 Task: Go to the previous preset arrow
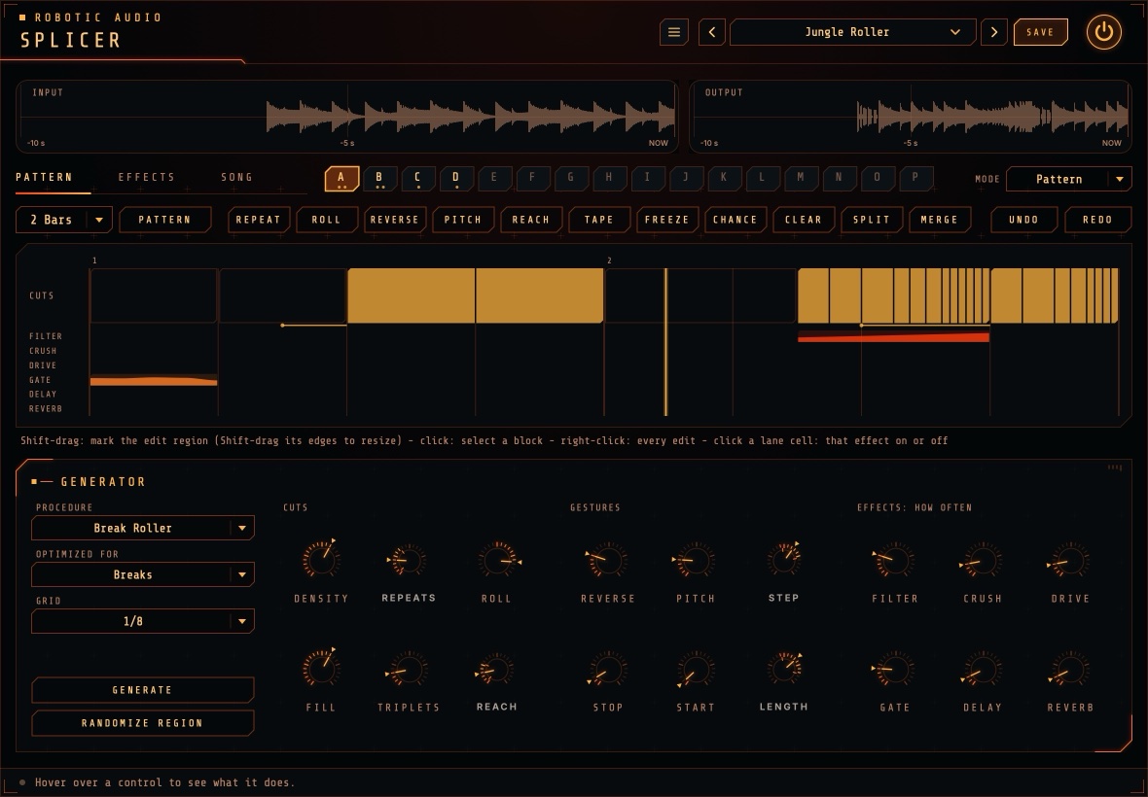tap(711, 32)
